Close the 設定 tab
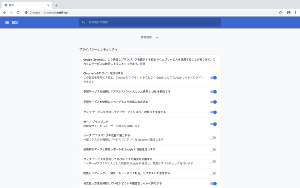Image resolution: width=300 pixels, height=188 pixels. pos(48,5)
